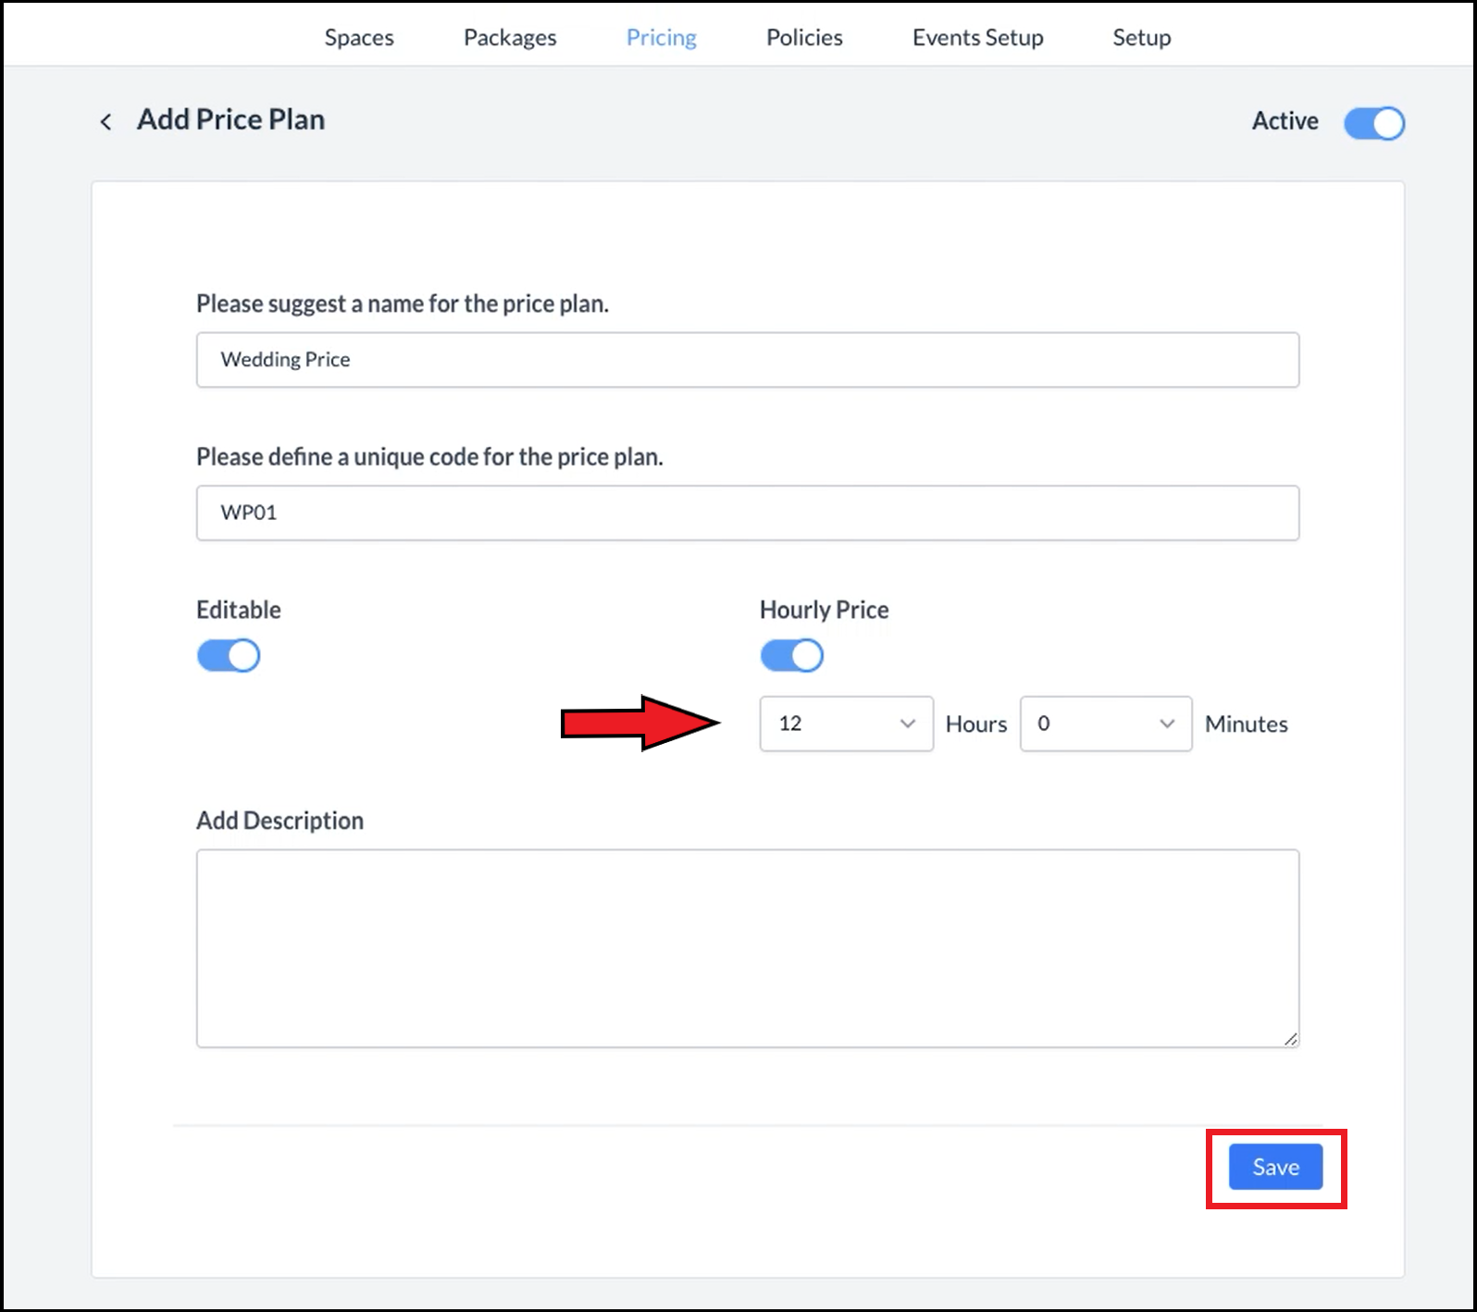
Task: Switch to the Setup tab
Action: 1141,37
